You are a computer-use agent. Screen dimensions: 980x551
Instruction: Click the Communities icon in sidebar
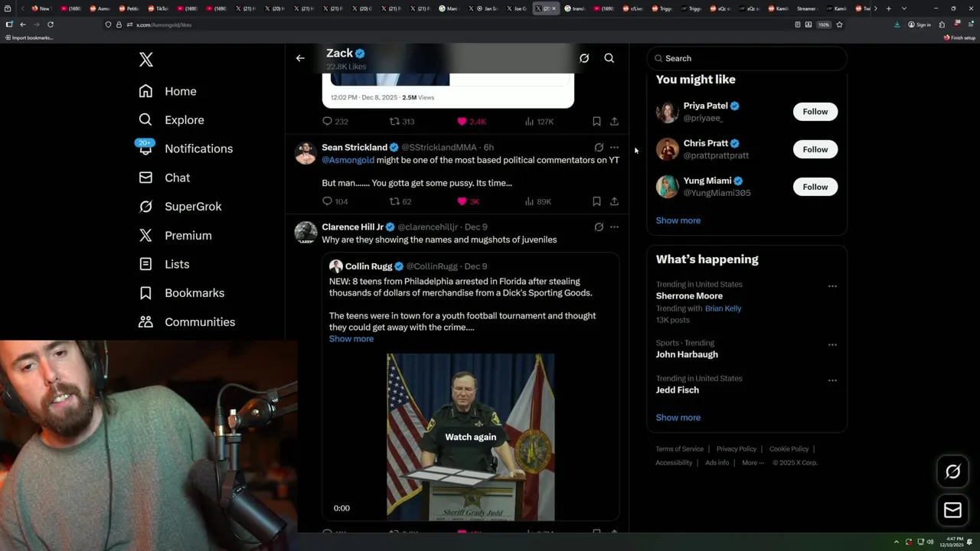pyautogui.click(x=145, y=322)
